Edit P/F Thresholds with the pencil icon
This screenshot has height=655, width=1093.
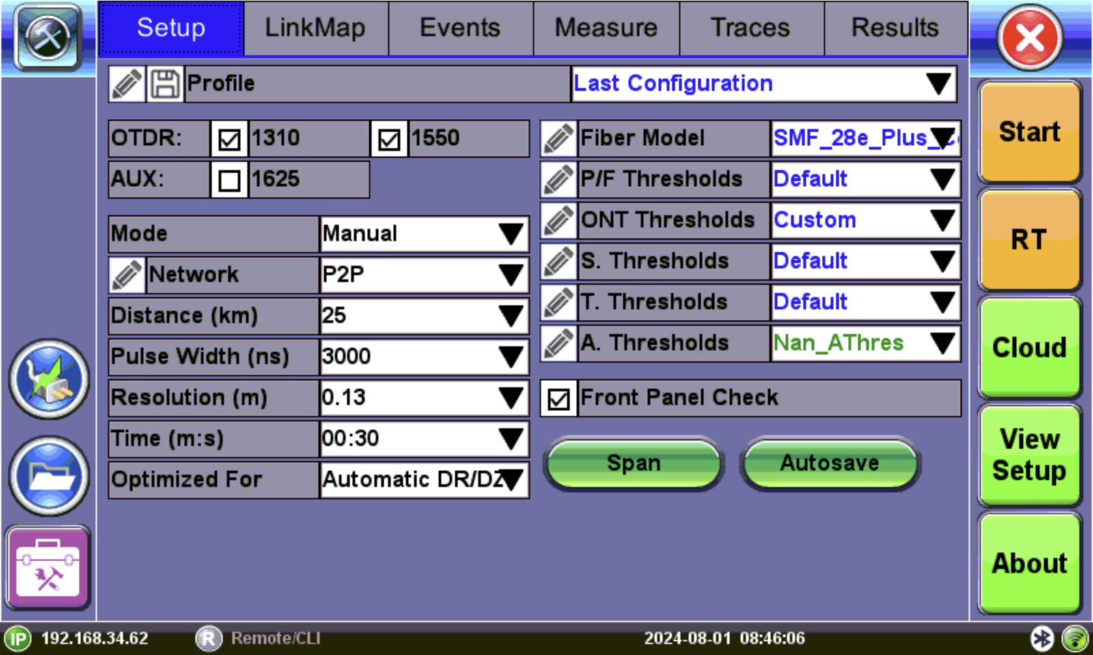click(559, 180)
